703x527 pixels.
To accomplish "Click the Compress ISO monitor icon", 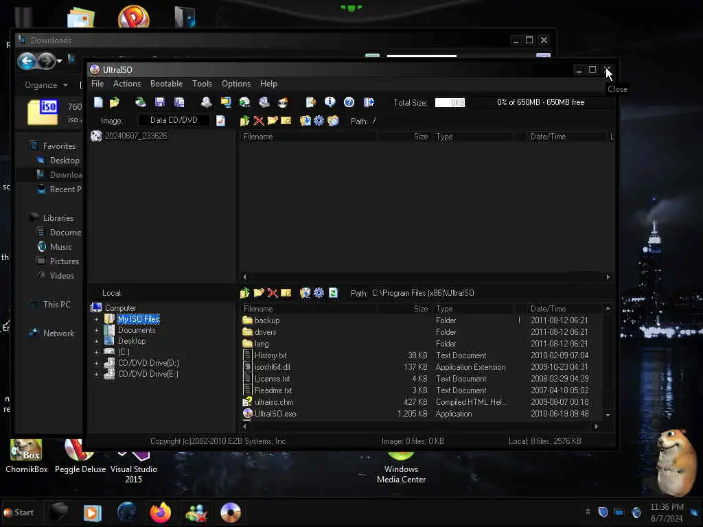I will [225, 102].
